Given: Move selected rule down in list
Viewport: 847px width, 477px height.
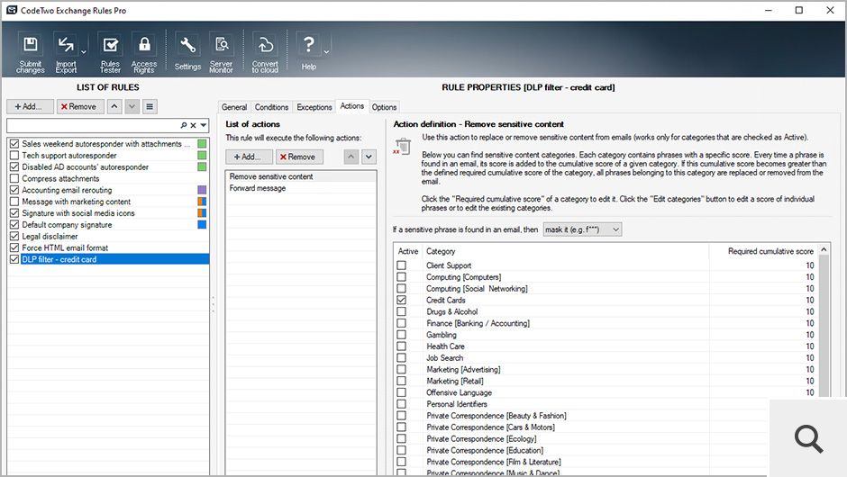Looking at the screenshot, I should pos(132,106).
